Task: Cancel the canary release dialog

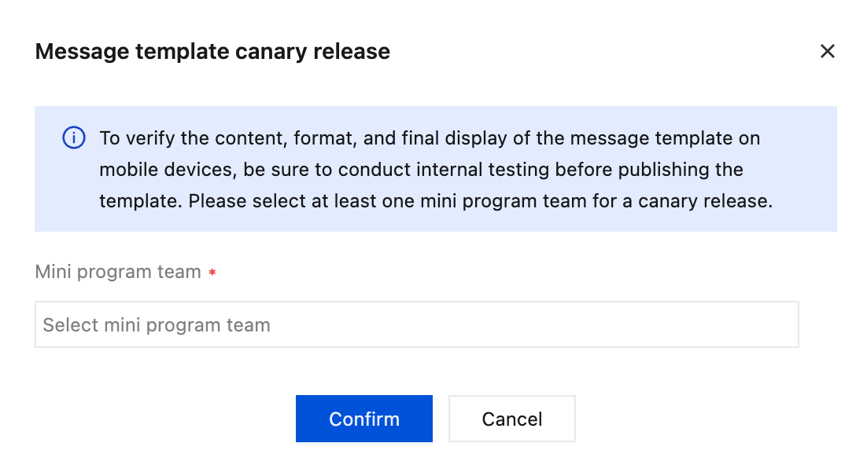Action: click(511, 419)
